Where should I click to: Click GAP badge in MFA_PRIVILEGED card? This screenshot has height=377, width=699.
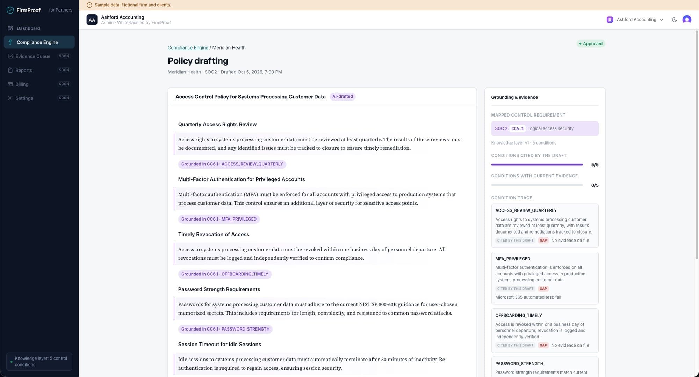(543, 289)
